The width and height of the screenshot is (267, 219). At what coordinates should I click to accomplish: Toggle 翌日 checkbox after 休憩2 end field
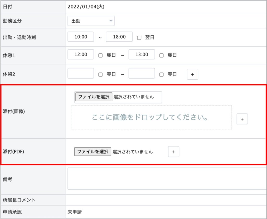click(161, 74)
